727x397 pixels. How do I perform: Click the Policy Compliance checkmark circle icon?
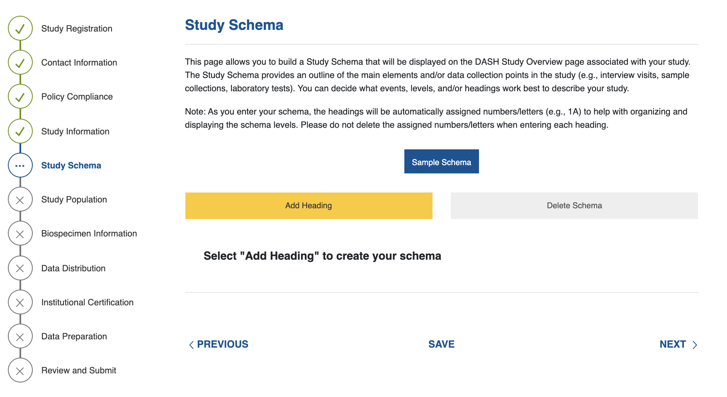(20, 97)
